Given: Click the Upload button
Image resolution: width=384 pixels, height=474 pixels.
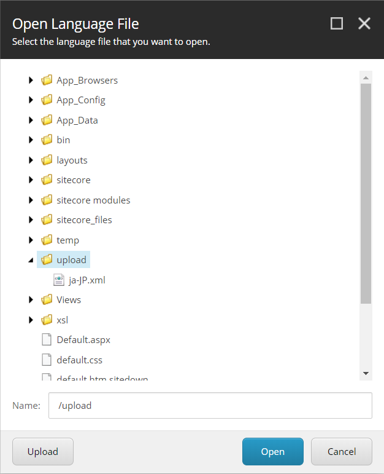Looking at the screenshot, I should pyautogui.click(x=43, y=451).
